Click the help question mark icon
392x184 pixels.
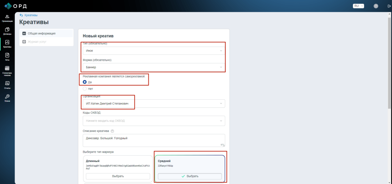tap(376, 6)
